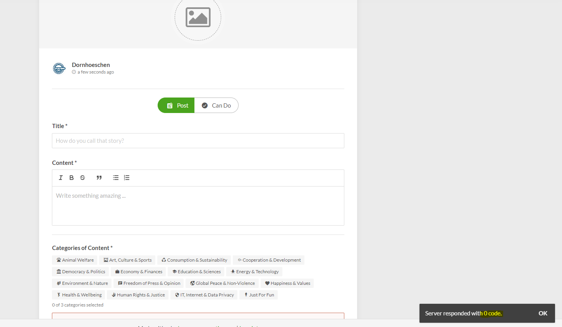Insert a bulleted list
Image resolution: width=562 pixels, height=327 pixels.
[116, 178]
